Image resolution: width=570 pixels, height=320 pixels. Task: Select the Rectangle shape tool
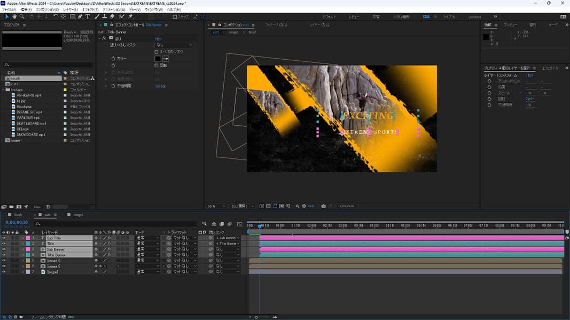(x=73, y=17)
